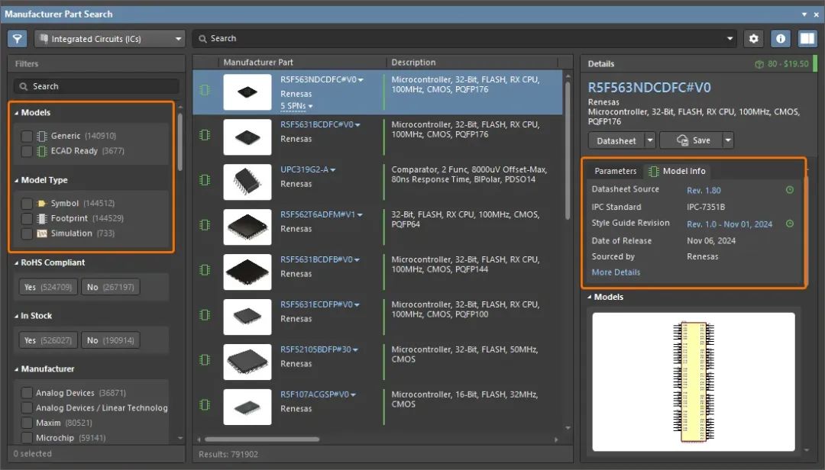The height and width of the screenshot is (470, 825).
Task: Click the ECAD model icon beside R5F5631BCDFC#V0
Action: tap(205, 135)
